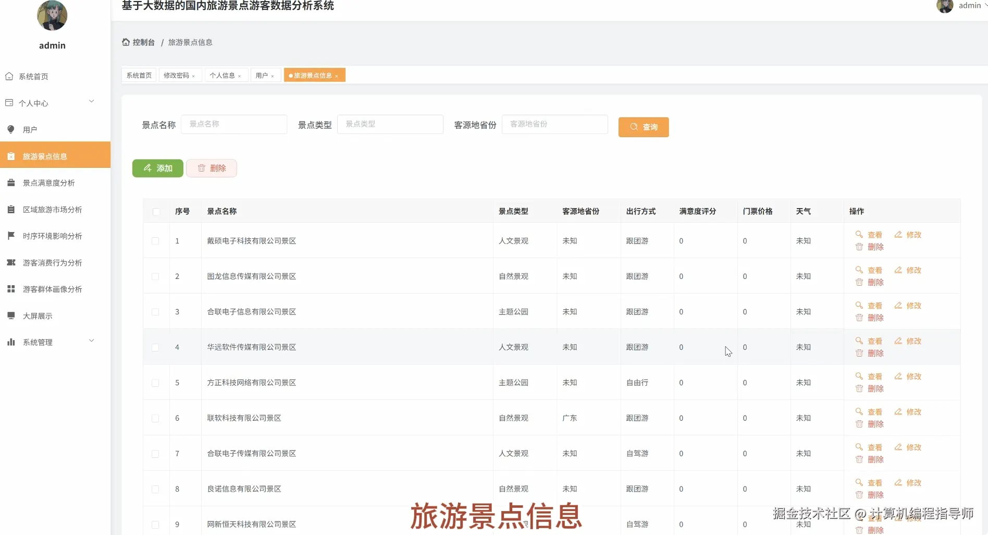Click the trash icon for row 6 联软科技

click(859, 424)
